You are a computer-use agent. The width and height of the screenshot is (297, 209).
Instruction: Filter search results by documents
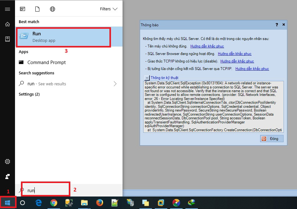coord(37,9)
